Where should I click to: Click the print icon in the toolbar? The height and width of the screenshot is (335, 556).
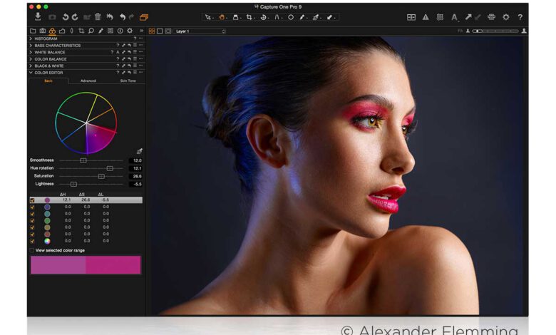(x=491, y=16)
